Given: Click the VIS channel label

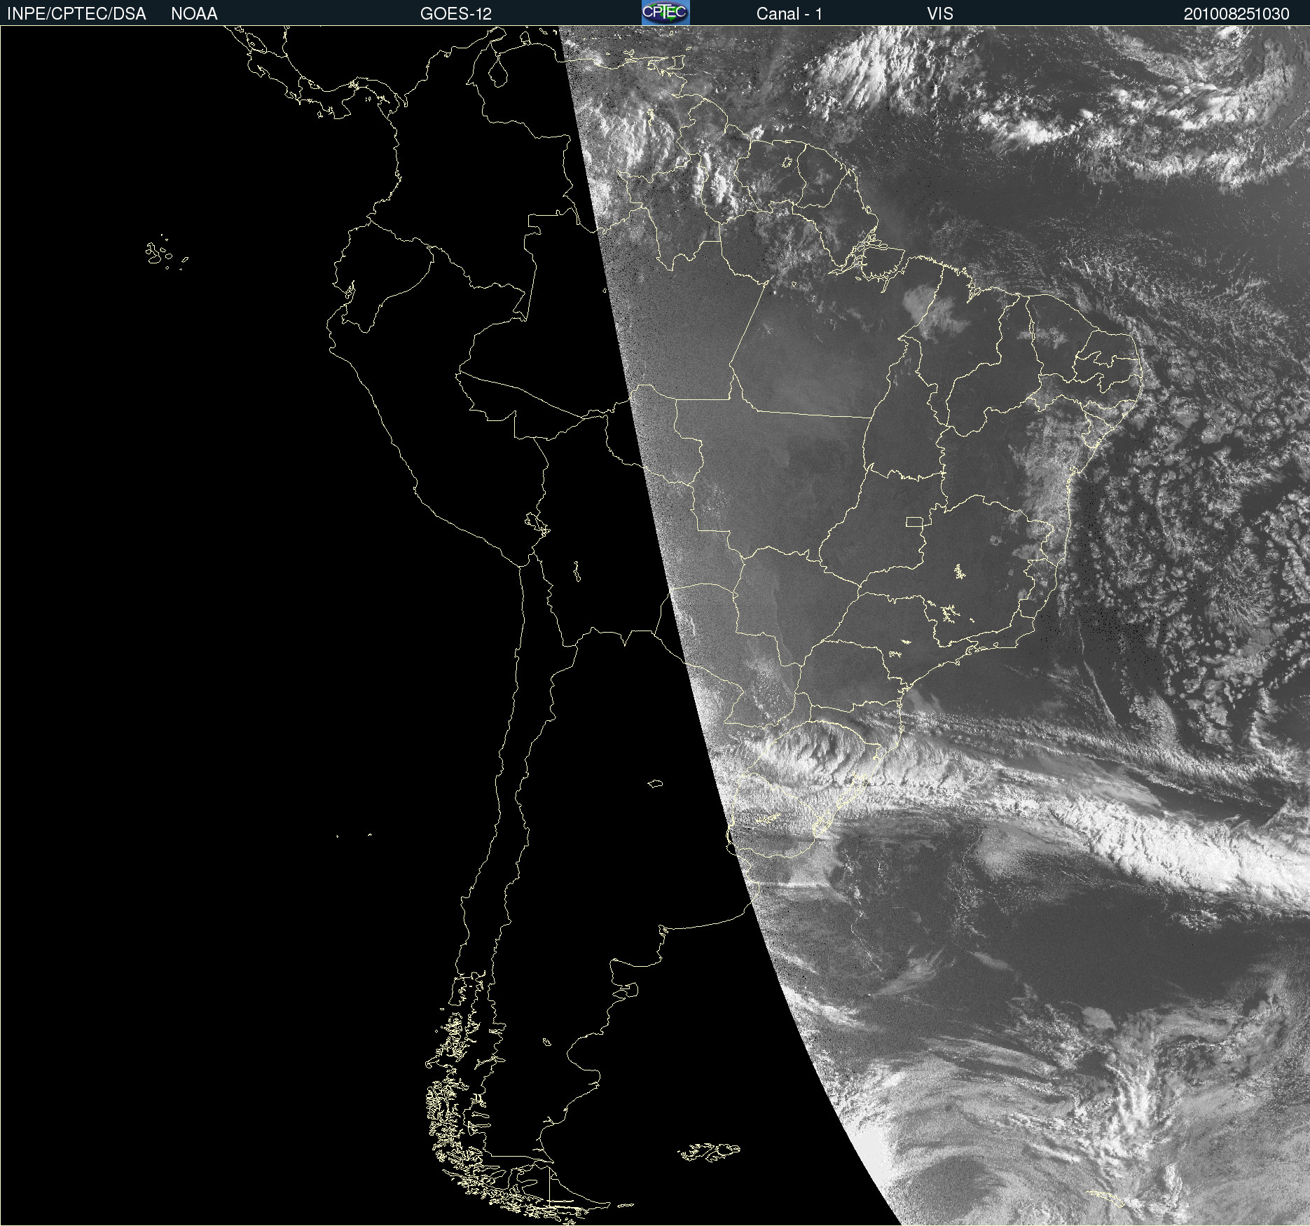Looking at the screenshot, I should pos(940,14).
